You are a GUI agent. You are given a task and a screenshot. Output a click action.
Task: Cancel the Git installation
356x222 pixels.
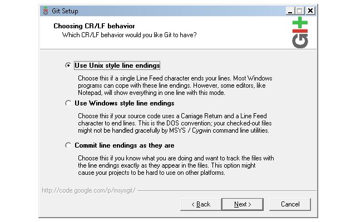click(x=290, y=204)
